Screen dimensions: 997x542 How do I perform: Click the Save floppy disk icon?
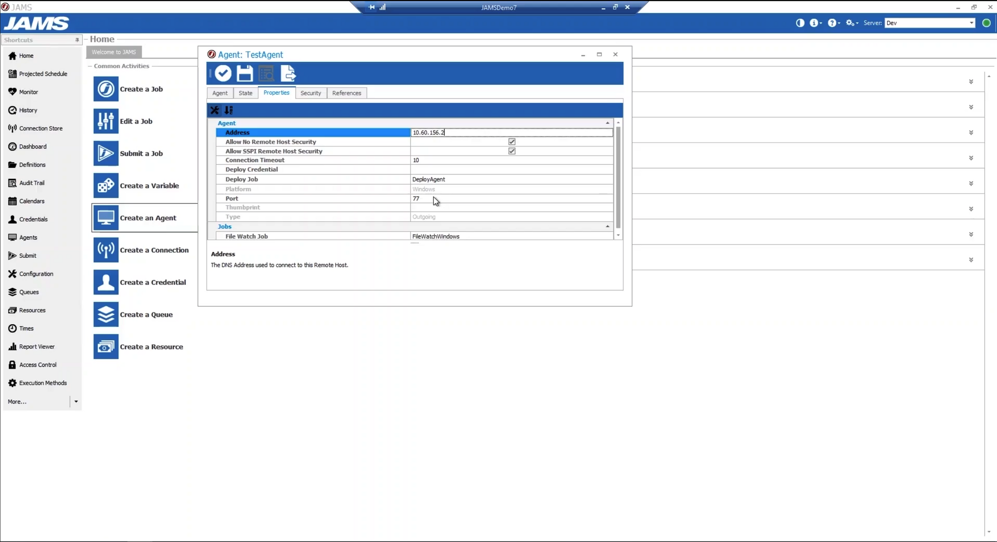tap(244, 74)
